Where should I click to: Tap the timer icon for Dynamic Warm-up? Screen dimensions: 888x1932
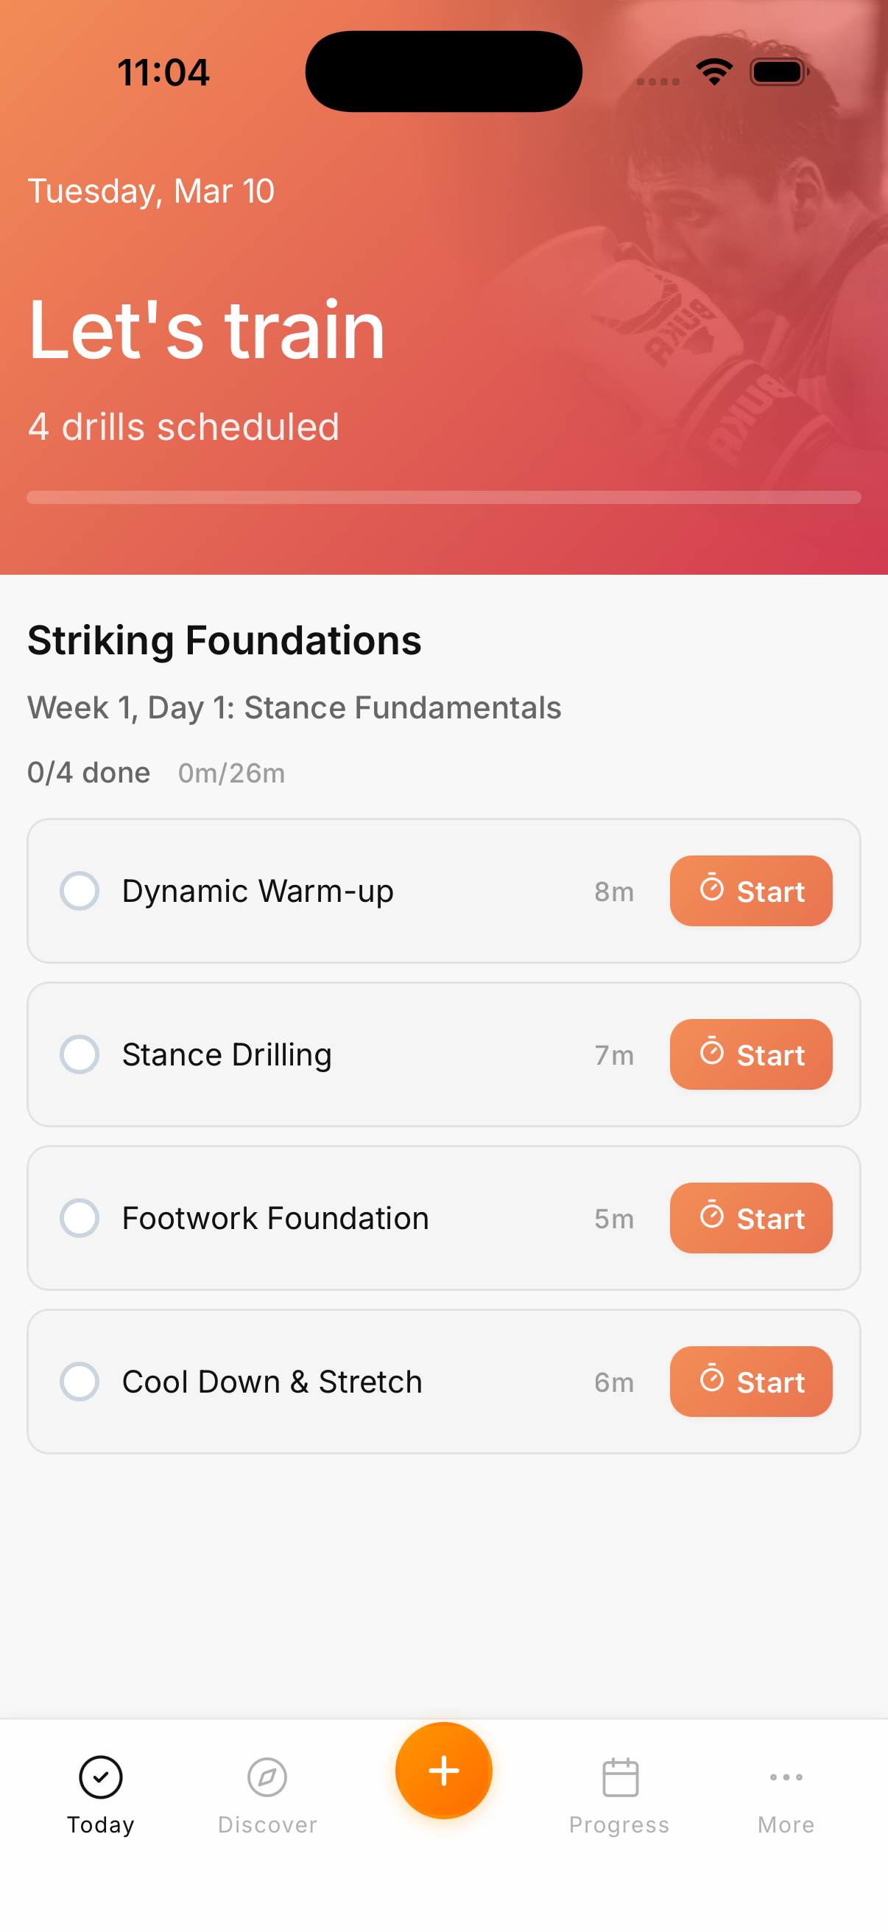(x=711, y=889)
